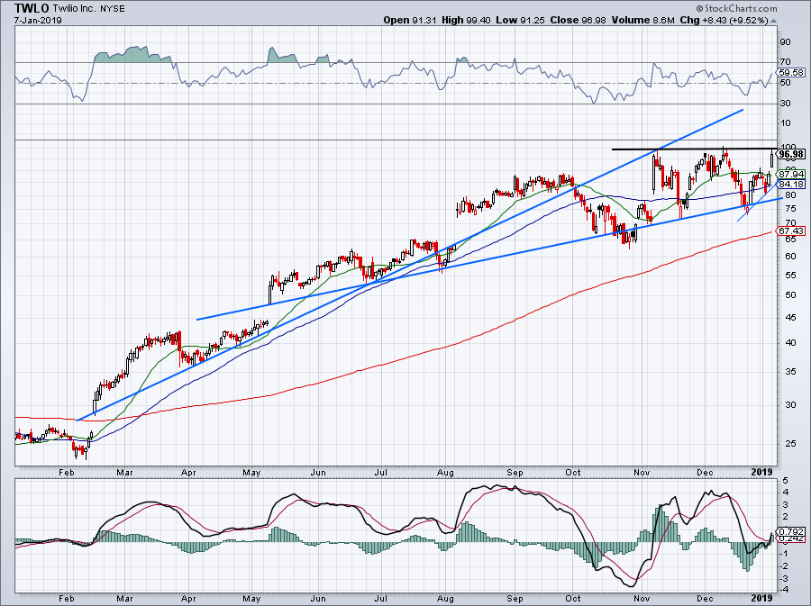Click the green 87.94 moving average tag
The width and height of the screenshot is (811, 606).
click(x=791, y=174)
